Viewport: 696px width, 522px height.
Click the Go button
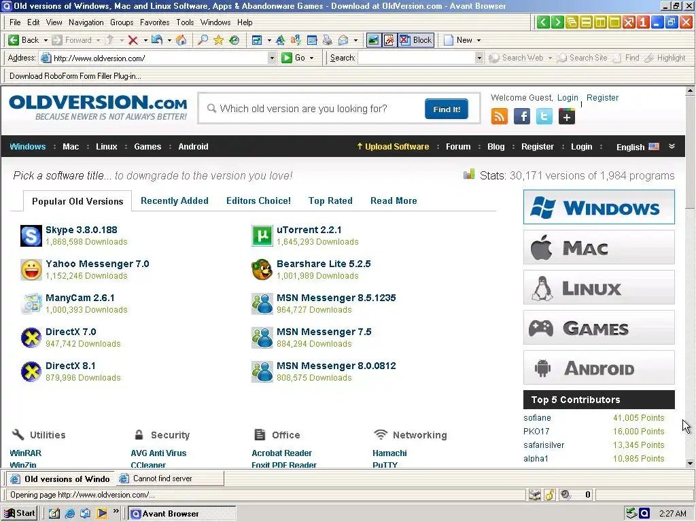click(294, 58)
